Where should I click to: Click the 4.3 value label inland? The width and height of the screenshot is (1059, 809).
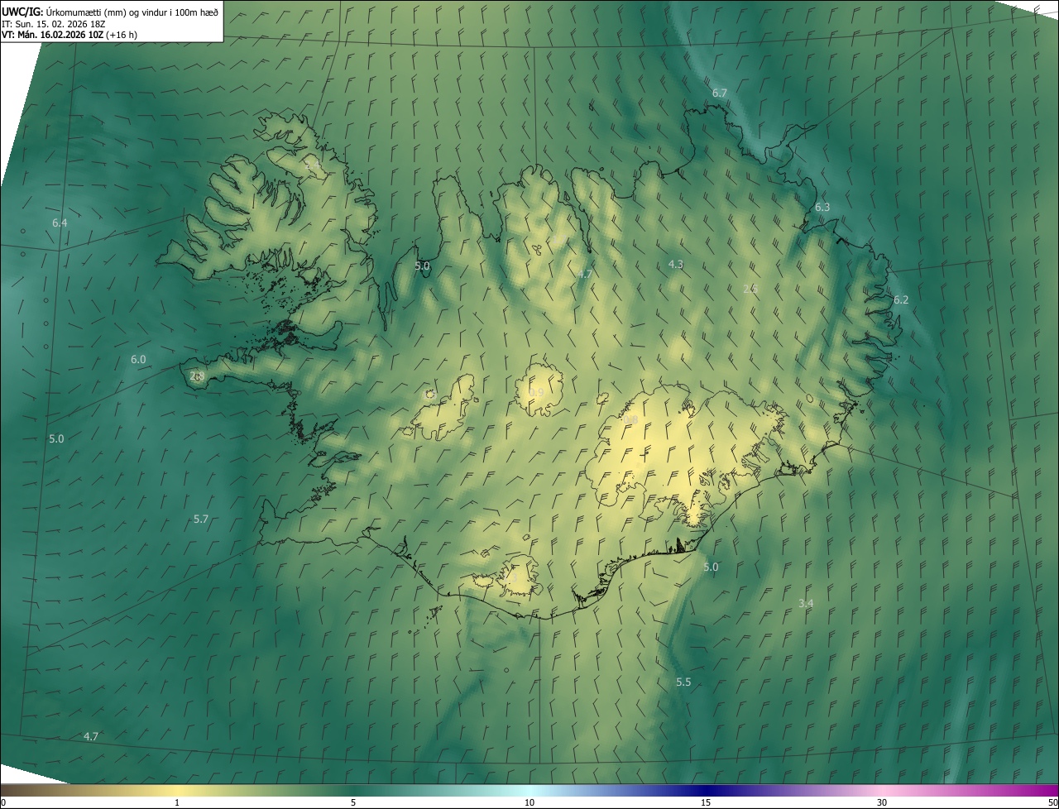pos(676,264)
